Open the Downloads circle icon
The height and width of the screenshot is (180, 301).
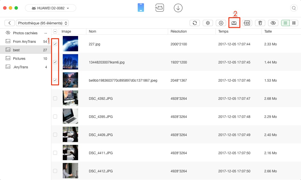click(x=178, y=8)
